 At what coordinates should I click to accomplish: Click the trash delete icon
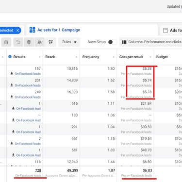pos(29,42)
